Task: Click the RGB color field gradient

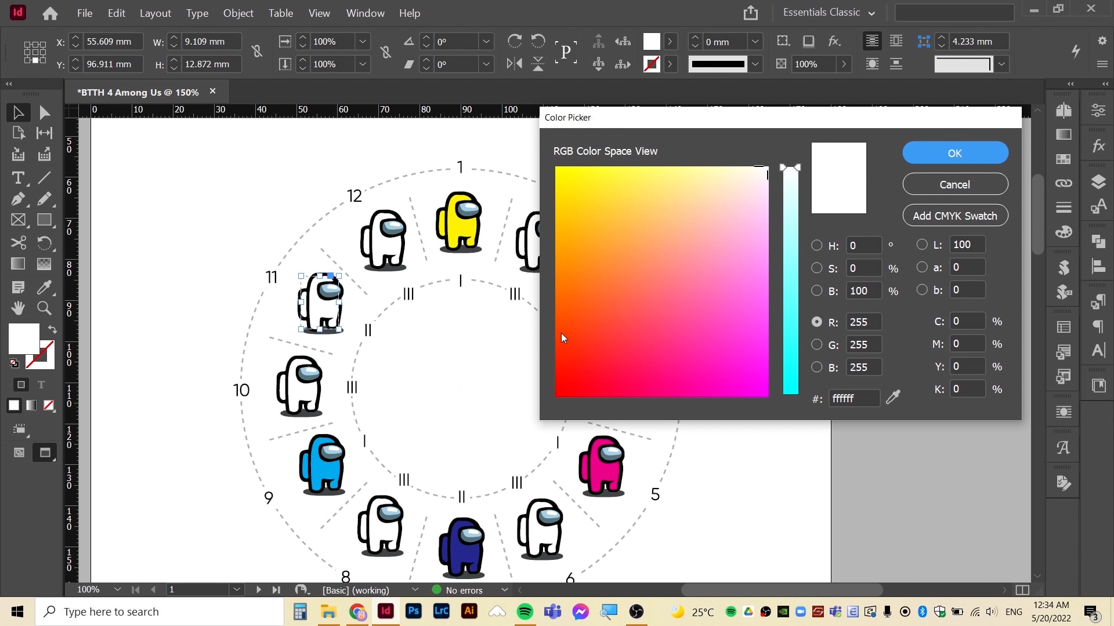Action: tap(661, 282)
